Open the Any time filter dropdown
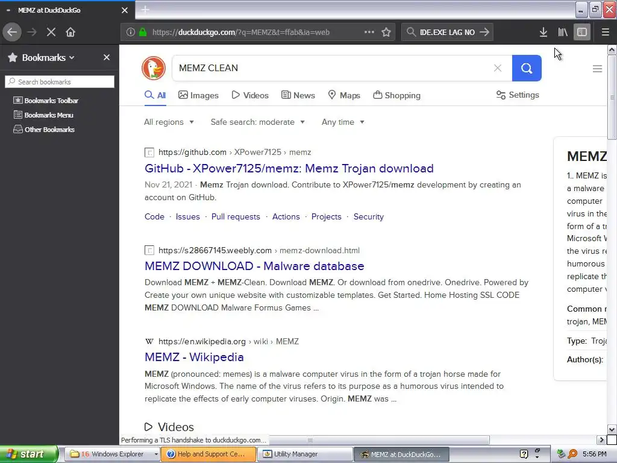Screen dimensions: 617x463 [x=343, y=122]
